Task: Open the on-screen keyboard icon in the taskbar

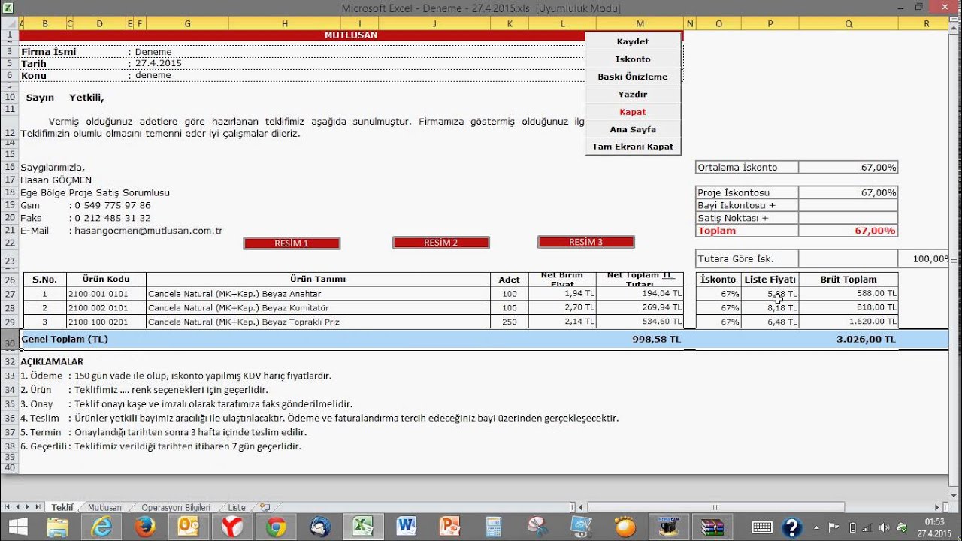Action: click(763, 527)
